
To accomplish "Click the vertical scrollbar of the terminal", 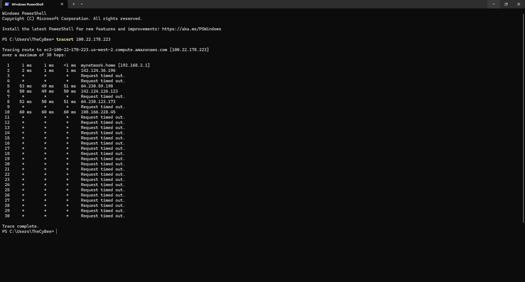I will [x=523, y=117].
